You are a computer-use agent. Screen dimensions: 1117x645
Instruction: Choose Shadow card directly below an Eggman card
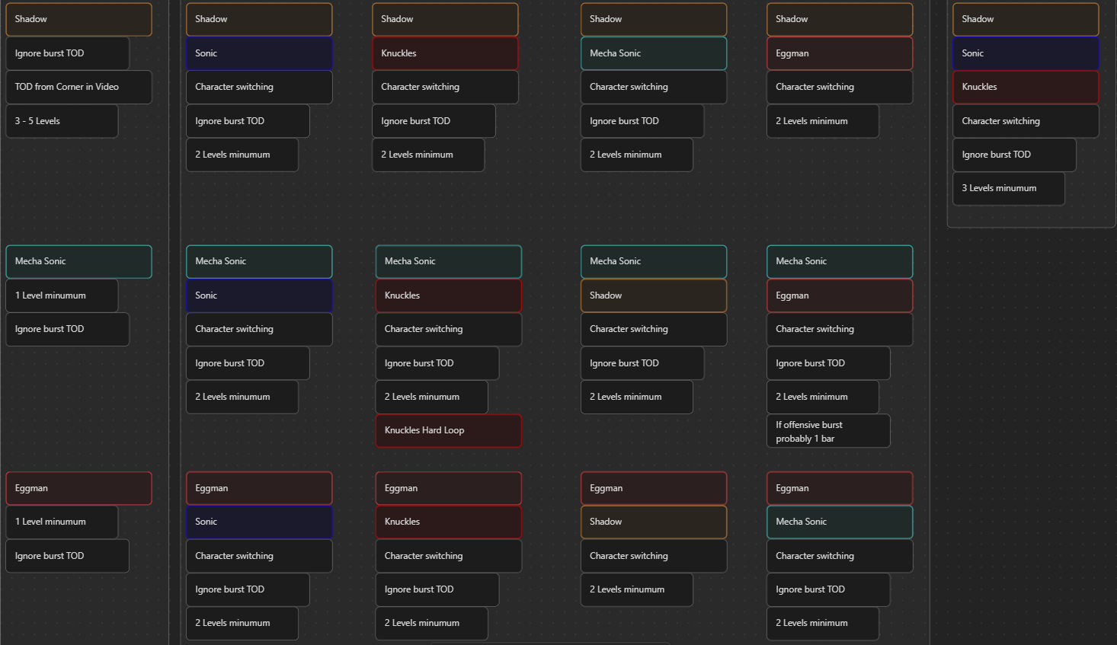(654, 522)
